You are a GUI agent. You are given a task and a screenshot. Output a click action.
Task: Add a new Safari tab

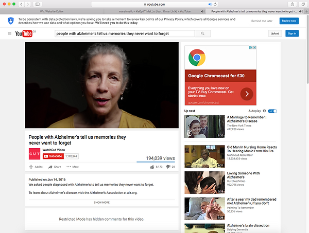tap(306, 11)
